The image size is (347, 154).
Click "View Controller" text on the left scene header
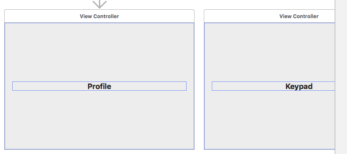pyautogui.click(x=99, y=16)
